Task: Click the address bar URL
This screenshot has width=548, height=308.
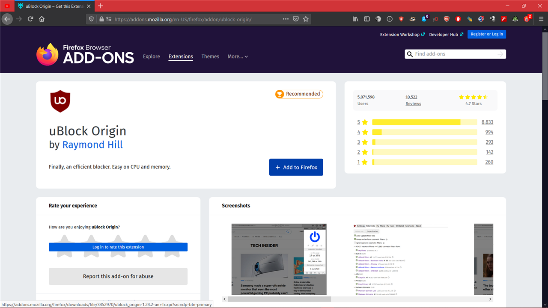Action: [x=183, y=19]
